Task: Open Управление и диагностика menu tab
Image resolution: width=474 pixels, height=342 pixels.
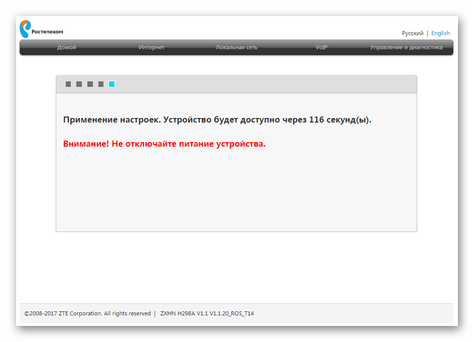Action: [x=406, y=48]
